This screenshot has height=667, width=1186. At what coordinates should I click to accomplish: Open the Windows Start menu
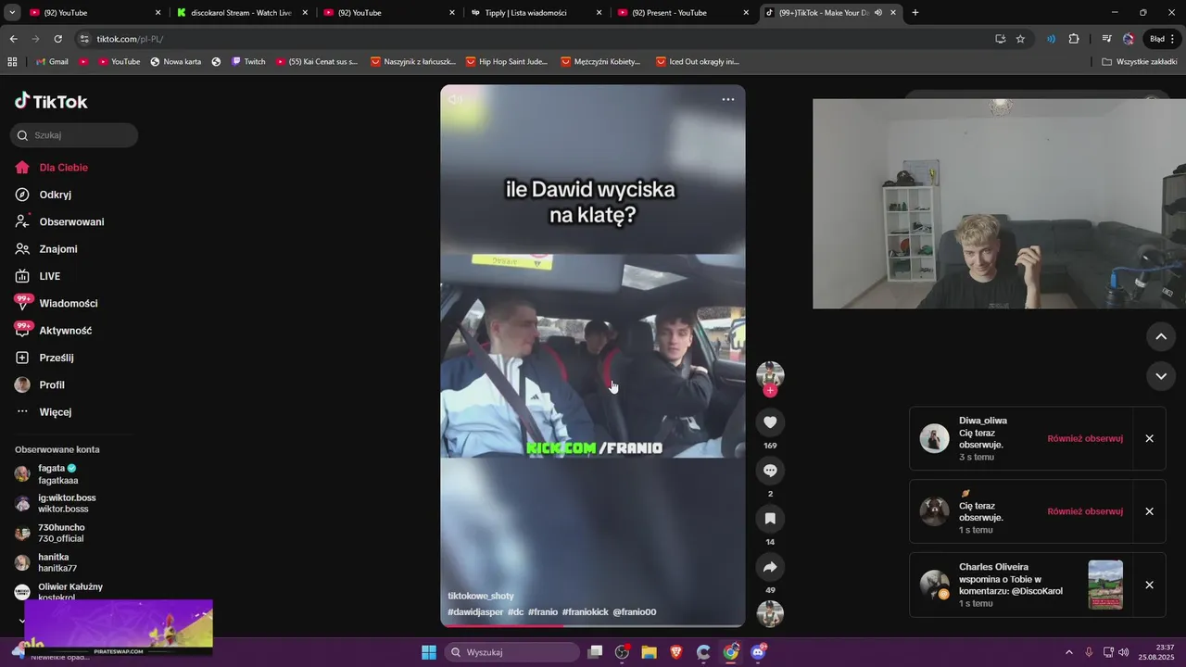point(429,652)
